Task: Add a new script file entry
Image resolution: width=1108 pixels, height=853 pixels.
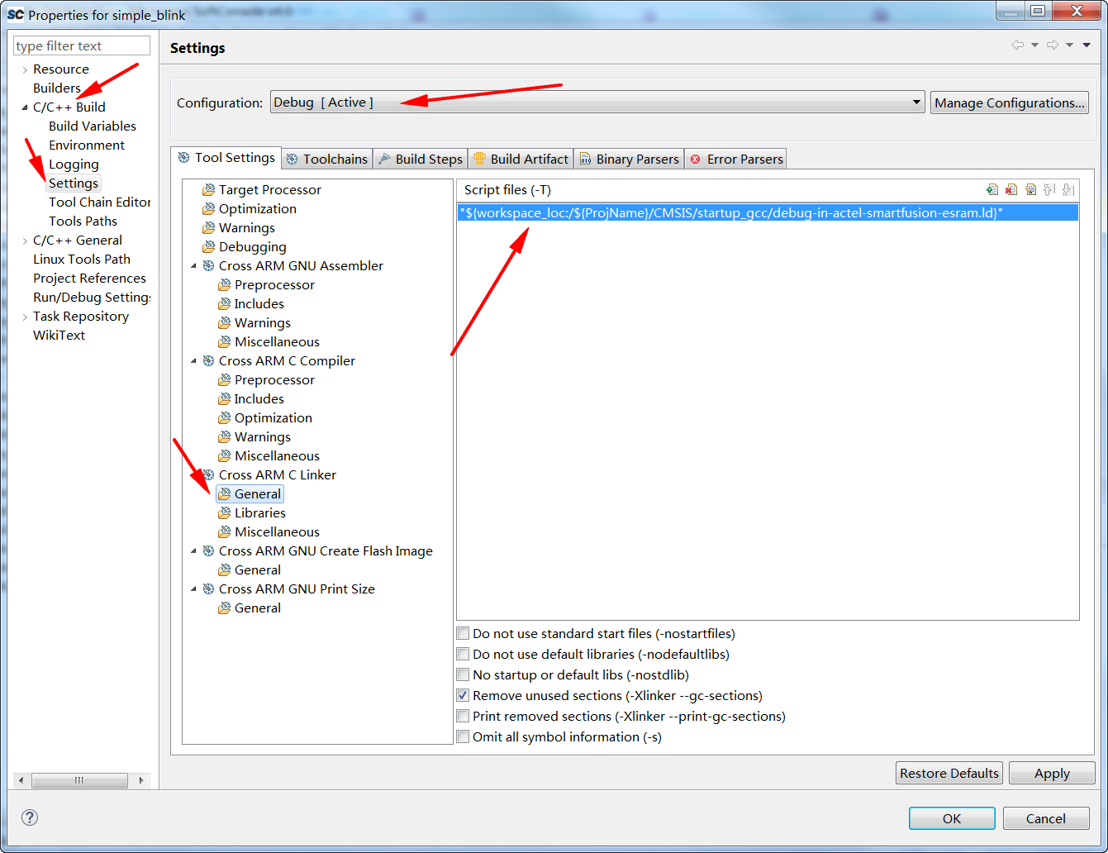Action: 991,189
